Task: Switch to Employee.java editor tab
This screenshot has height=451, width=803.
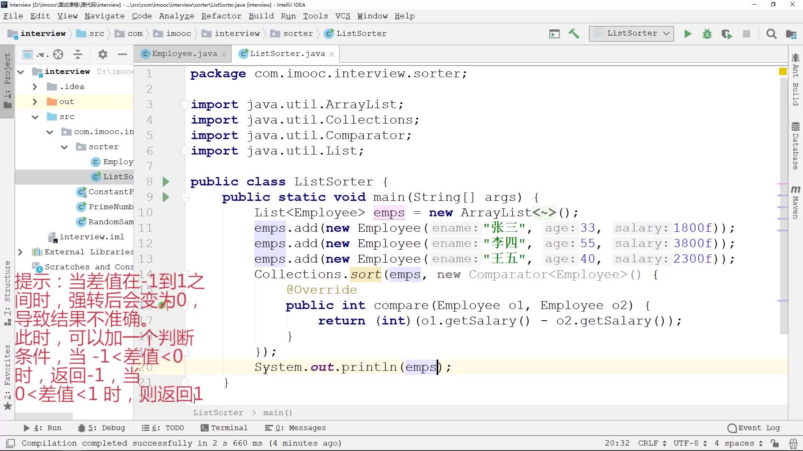Action: 184,54
